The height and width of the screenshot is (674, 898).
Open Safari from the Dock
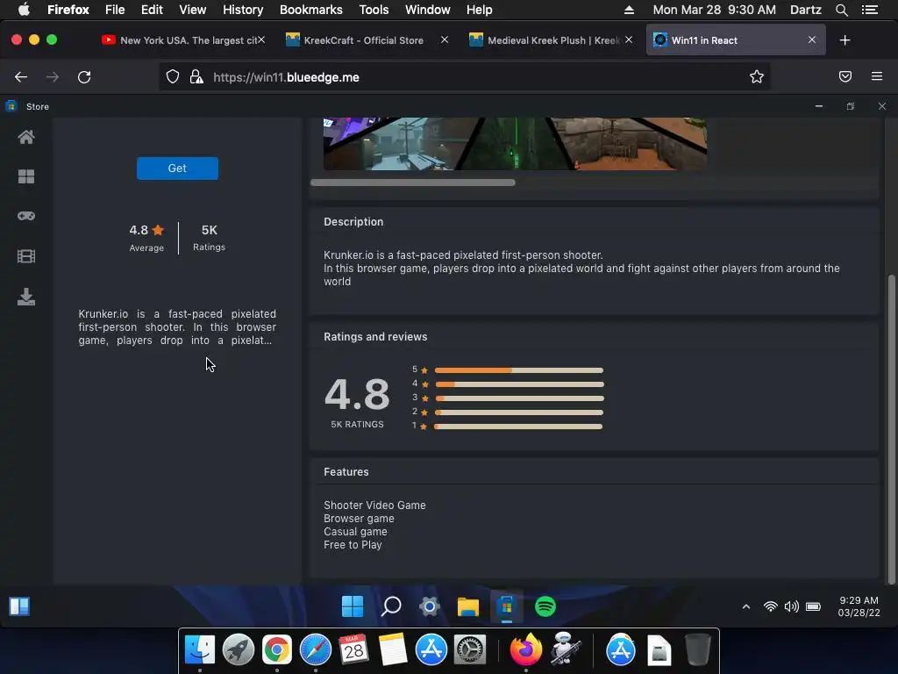tap(316, 650)
